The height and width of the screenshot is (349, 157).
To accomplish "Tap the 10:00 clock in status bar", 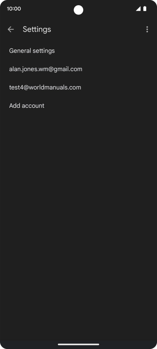I will tap(14, 9).
